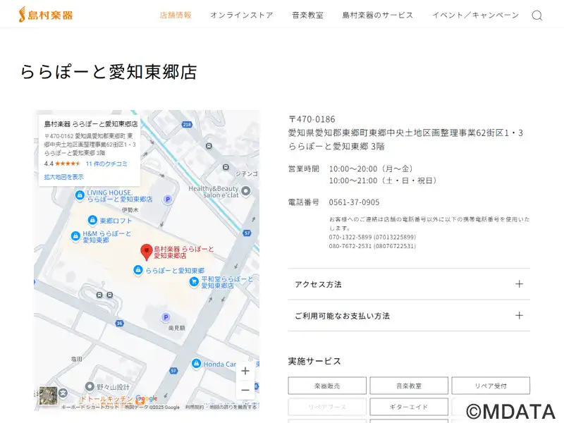The height and width of the screenshot is (423, 564).
Task: Click the 野々山設計 map marker
Action: click(90, 386)
